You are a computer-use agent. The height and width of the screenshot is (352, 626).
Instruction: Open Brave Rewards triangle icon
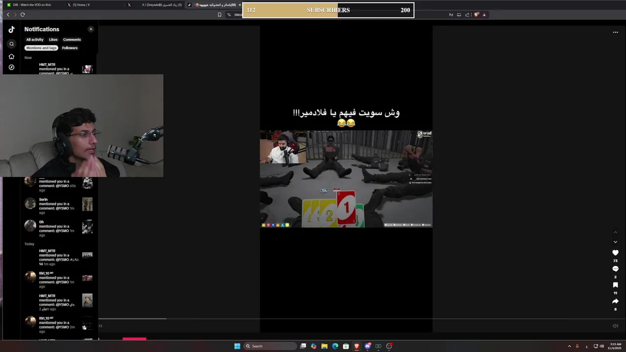point(484,15)
